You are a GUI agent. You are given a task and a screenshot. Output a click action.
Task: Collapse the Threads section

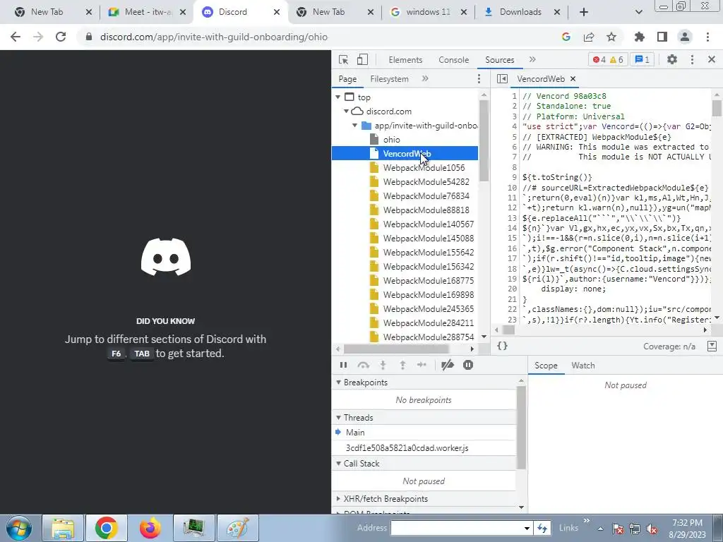click(338, 418)
